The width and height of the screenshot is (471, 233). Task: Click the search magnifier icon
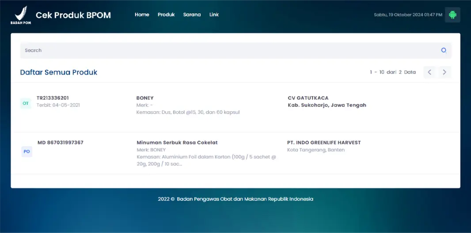tap(444, 50)
